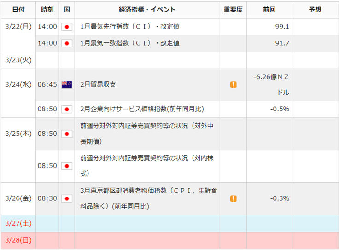The width and height of the screenshot is (339, 250).
Task: Click previous value -0.5%
Action: coord(280,109)
